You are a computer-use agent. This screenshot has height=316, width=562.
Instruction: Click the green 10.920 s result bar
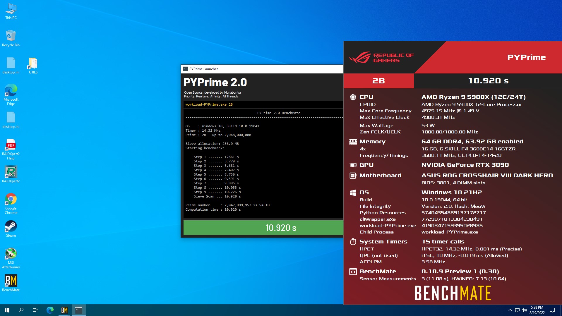tap(263, 228)
